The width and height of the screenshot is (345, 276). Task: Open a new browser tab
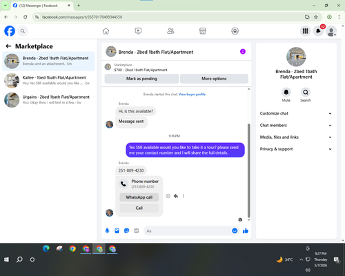point(79,6)
